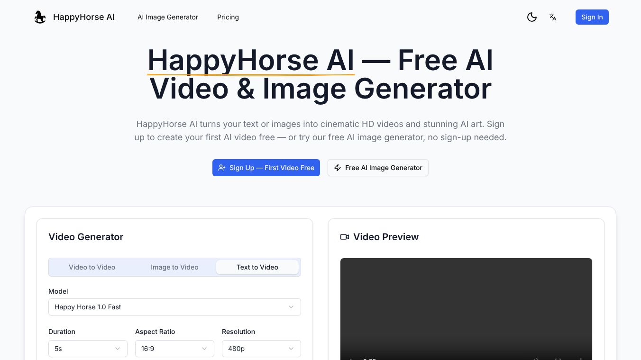Open the Free AI Image Generator button
The image size is (641, 360).
coord(378,168)
